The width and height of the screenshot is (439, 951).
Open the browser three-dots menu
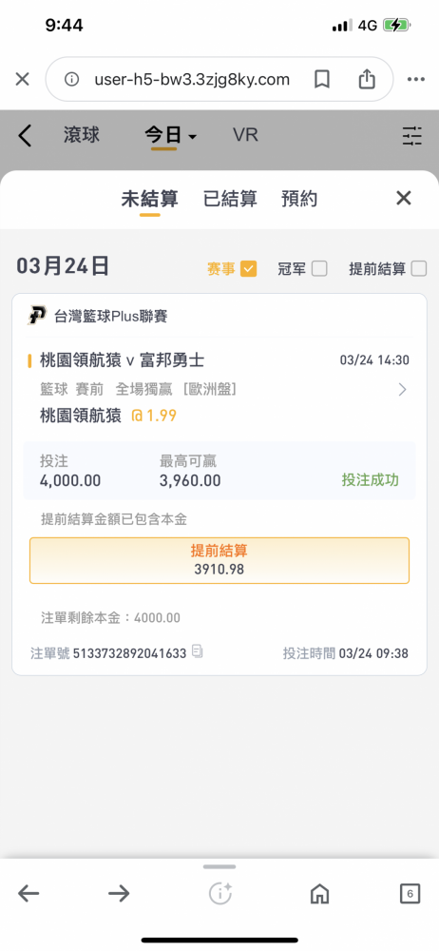[x=416, y=80]
